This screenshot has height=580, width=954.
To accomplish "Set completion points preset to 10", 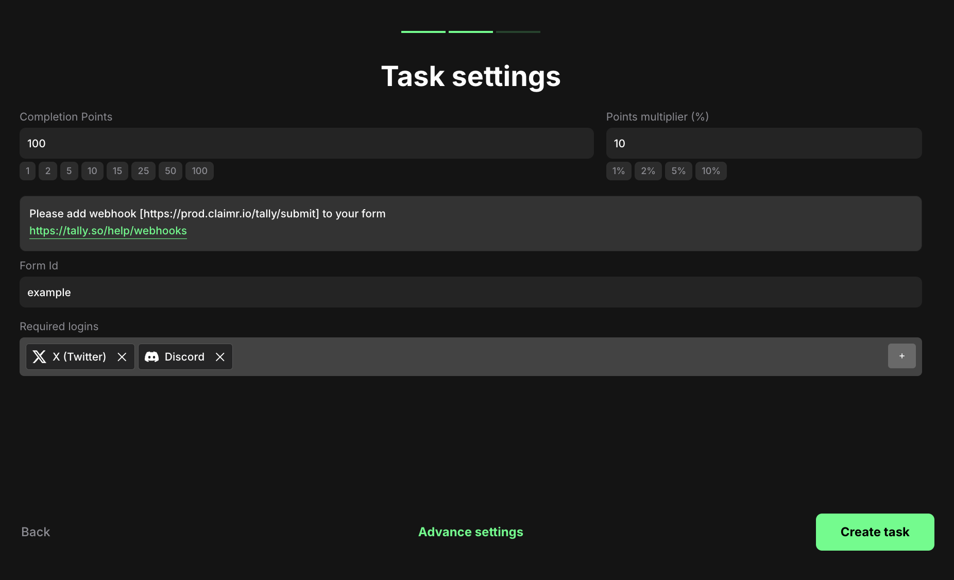I will point(92,171).
